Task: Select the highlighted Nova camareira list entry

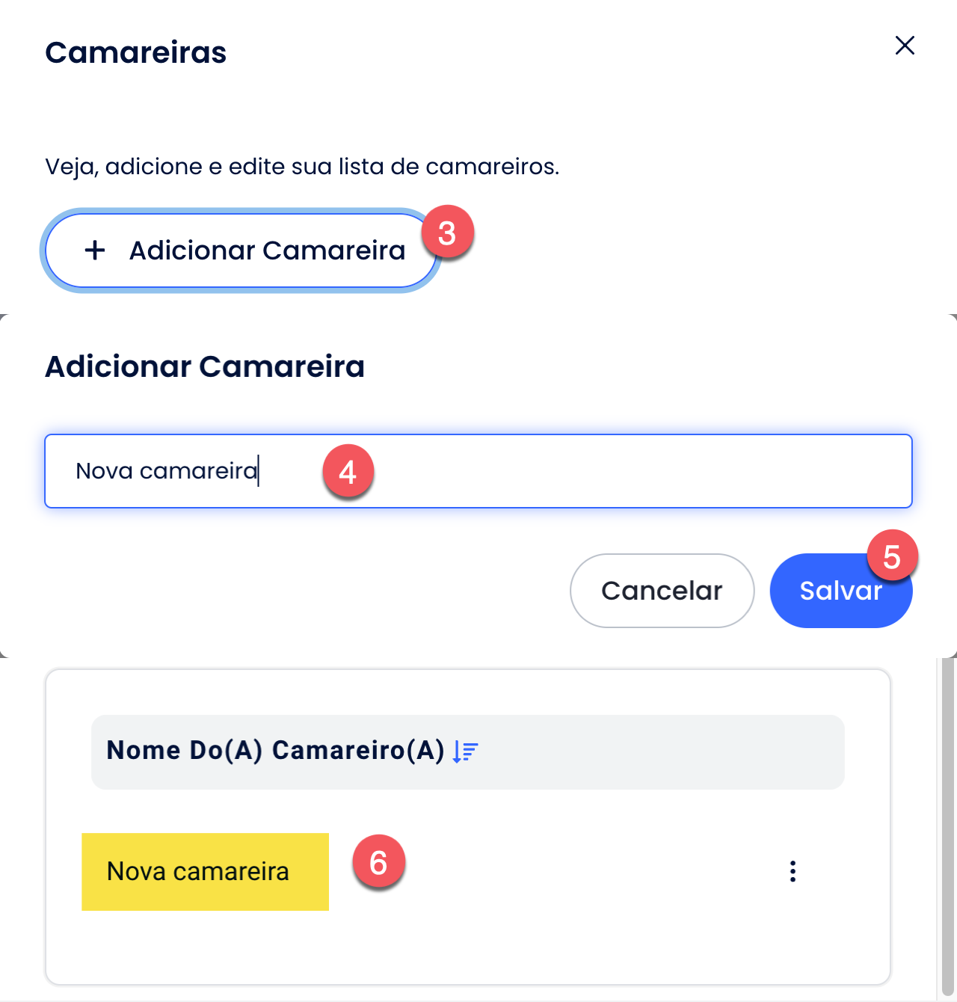Action: (205, 872)
